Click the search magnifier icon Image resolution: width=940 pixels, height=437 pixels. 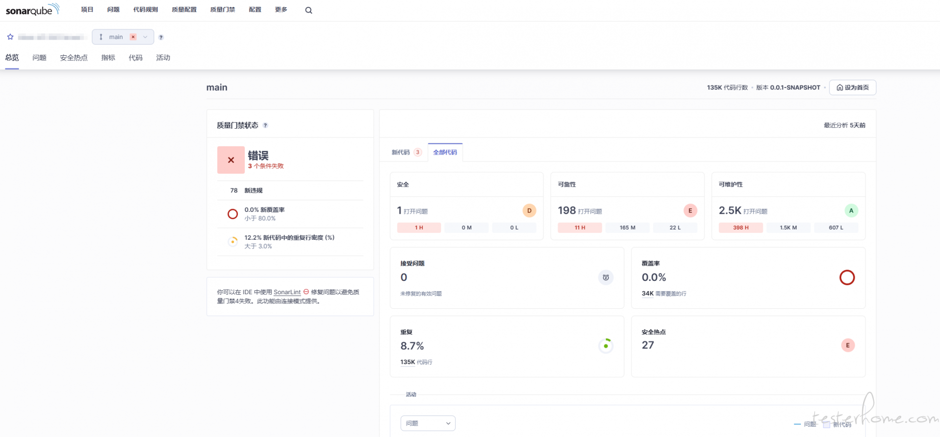tap(308, 10)
